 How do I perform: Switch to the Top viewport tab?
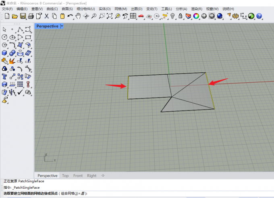coord(65,176)
